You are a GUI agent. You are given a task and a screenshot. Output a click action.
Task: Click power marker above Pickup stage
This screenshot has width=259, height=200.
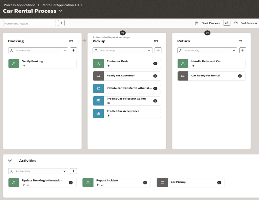point(123,33)
